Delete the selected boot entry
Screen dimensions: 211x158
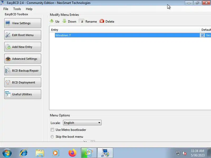[x=107, y=21]
